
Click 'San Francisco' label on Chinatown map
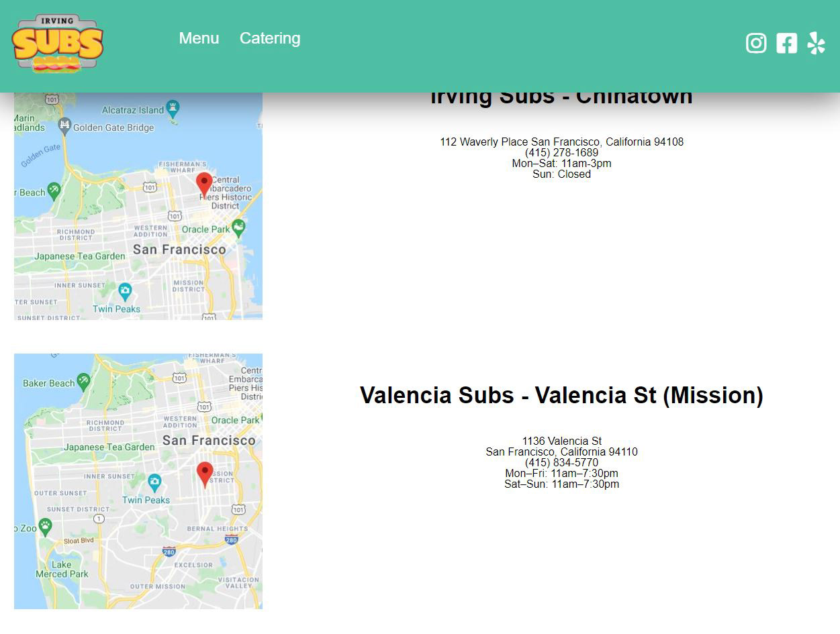179,250
